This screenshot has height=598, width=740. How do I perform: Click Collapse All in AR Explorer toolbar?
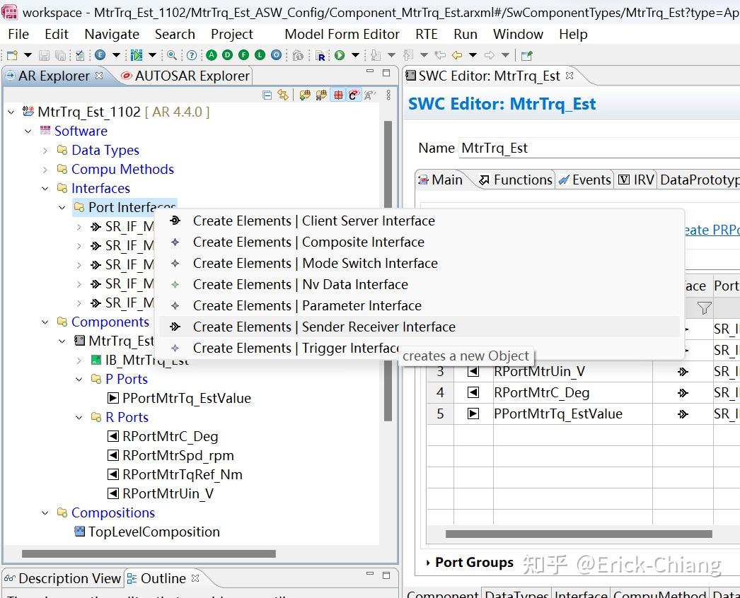267,95
